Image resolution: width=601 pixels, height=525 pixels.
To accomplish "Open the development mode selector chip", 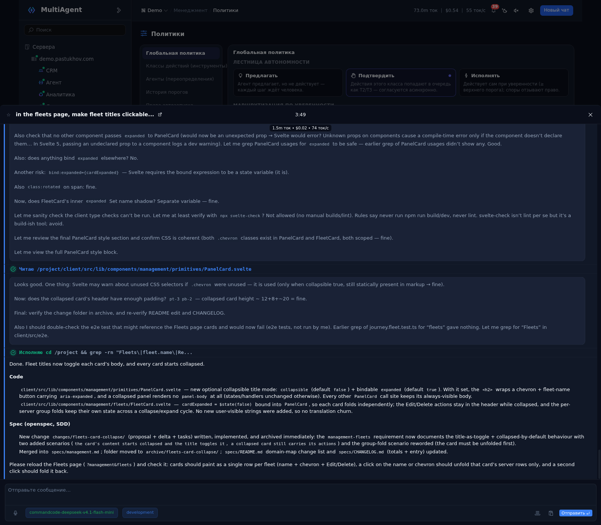I will click(x=140, y=513).
